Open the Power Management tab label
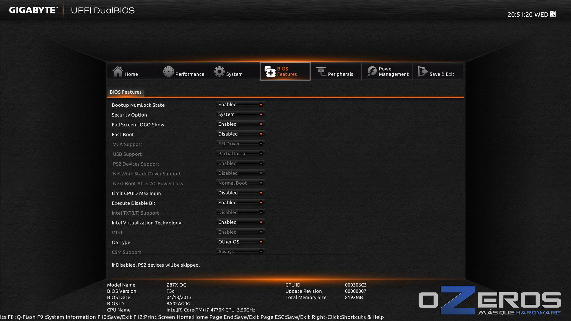 [x=394, y=71]
